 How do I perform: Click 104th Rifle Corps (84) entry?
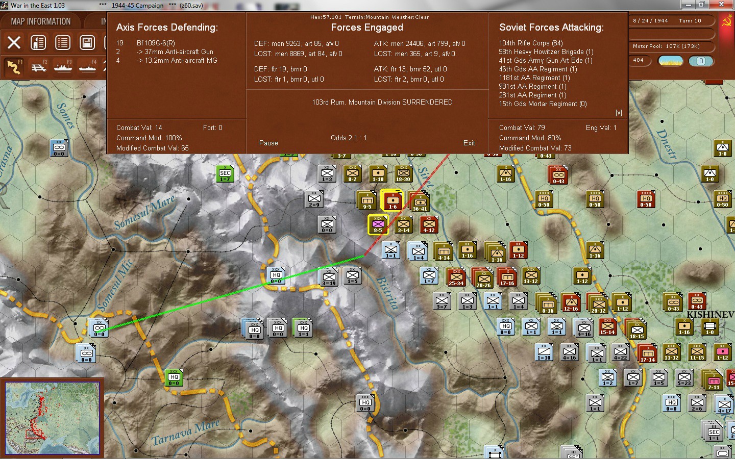click(x=531, y=43)
